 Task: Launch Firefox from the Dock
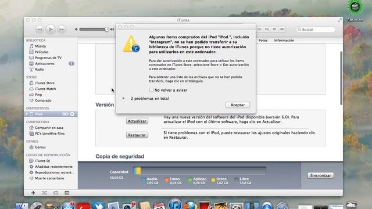coord(191,206)
